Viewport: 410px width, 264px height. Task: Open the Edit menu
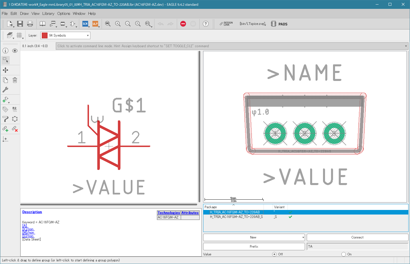point(14,13)
